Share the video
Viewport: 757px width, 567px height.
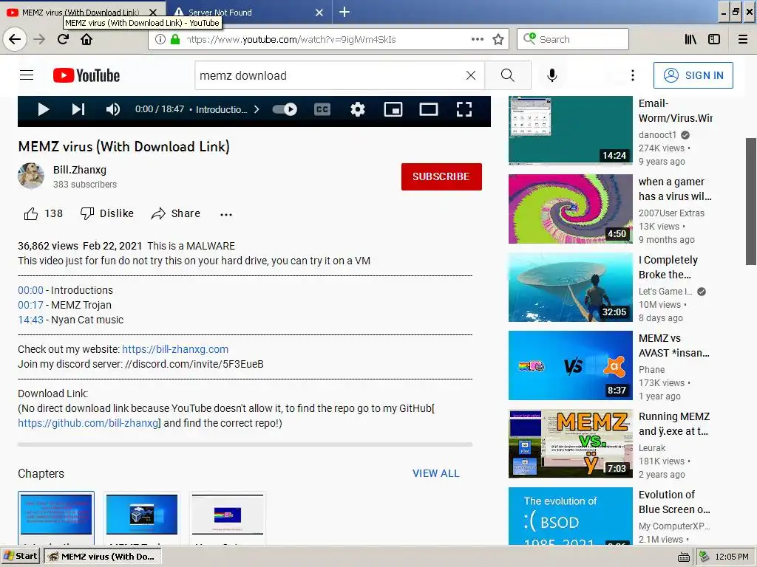[x=175, y=213]
